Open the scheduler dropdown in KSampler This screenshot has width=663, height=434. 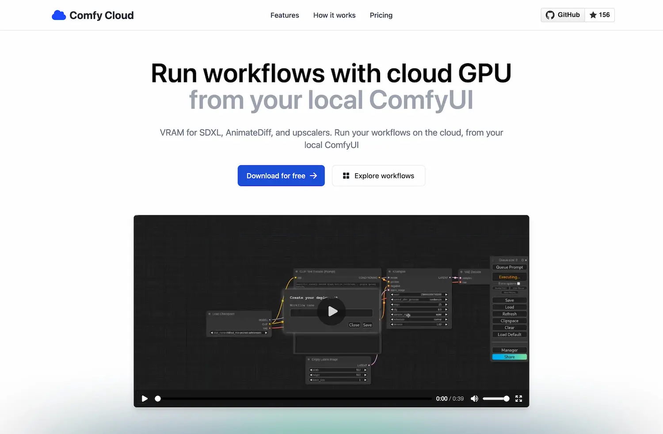(x=419, y=320)
